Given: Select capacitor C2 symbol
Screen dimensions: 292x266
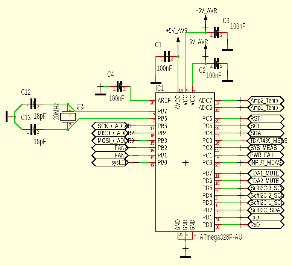Looking at the screenshot, I should 216,63.
